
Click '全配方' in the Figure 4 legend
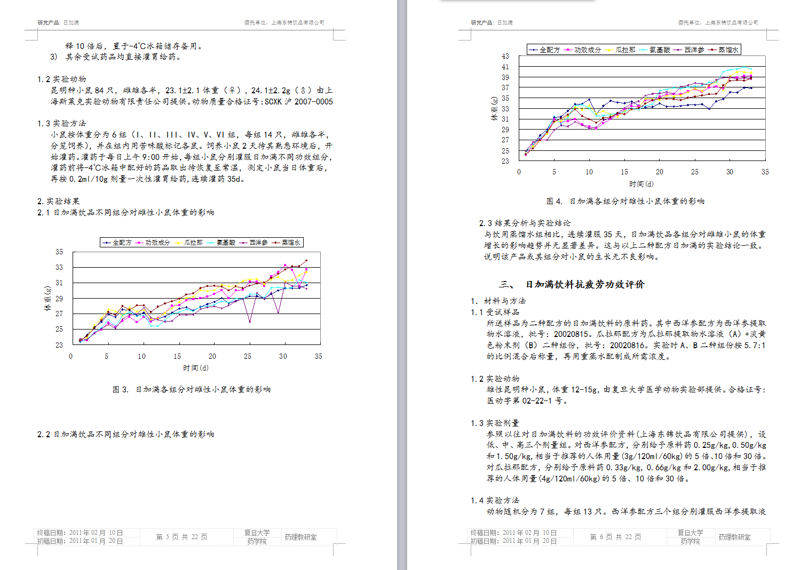pyautogui.click(x=550, y=50)
